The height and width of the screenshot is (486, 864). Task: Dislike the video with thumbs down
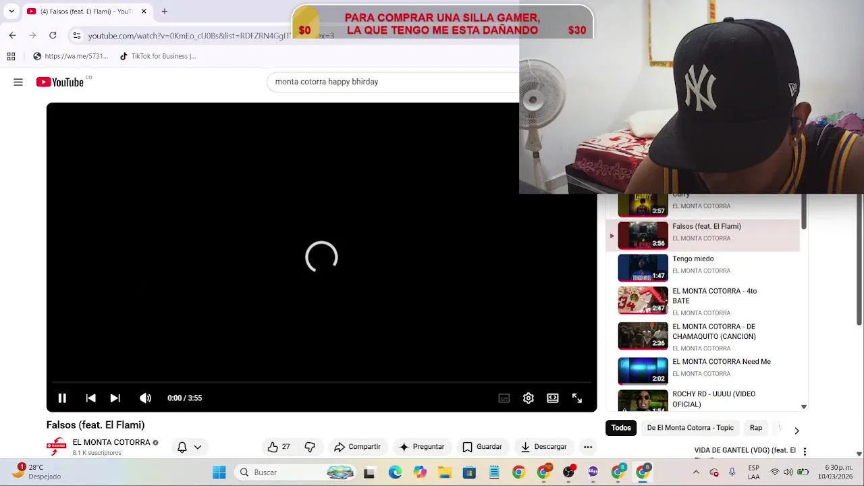pyautogui.click(x=310, y=447)
